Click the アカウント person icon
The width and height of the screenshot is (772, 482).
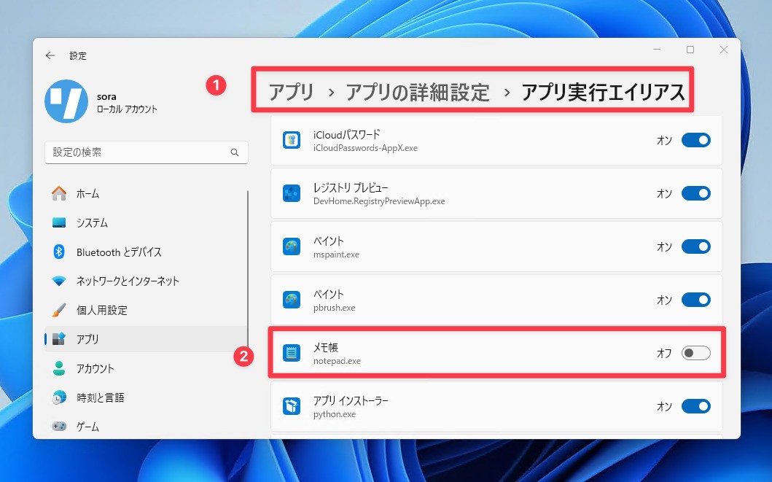(x=59, y=368)
